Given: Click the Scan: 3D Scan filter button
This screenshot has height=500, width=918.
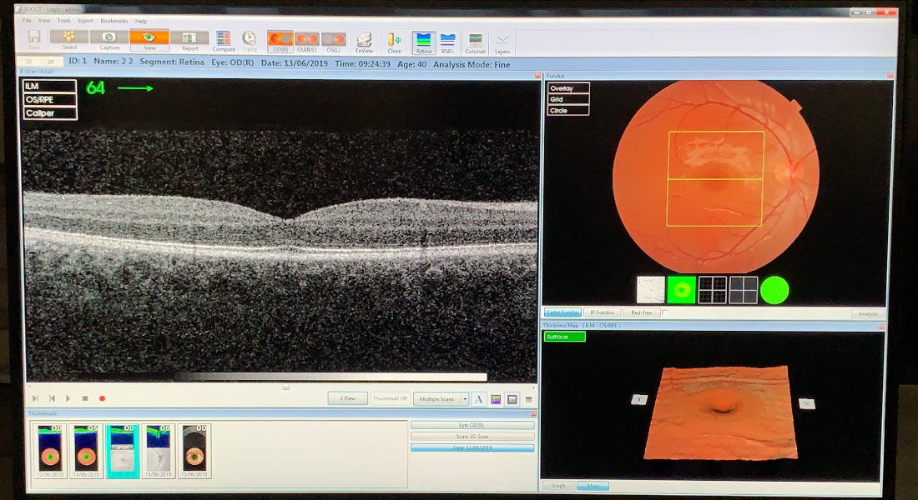Looking at the screenshot, I should coord(472,437).
